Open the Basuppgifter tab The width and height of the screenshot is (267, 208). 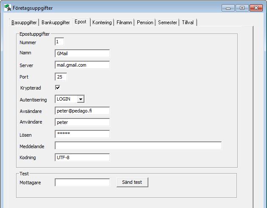(x=24, y=22)
